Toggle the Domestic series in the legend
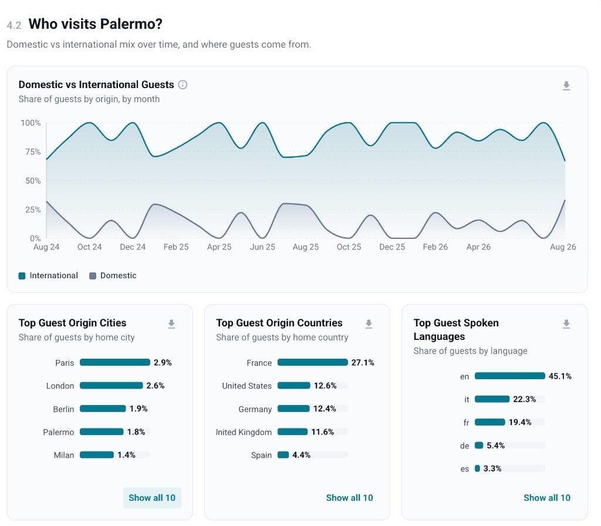This screenshot has height=526, width=601. pos(113,276)
